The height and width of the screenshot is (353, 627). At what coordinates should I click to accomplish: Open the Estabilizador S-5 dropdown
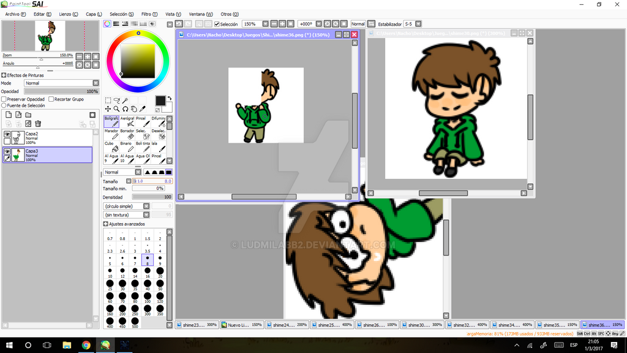click(418, 24)
